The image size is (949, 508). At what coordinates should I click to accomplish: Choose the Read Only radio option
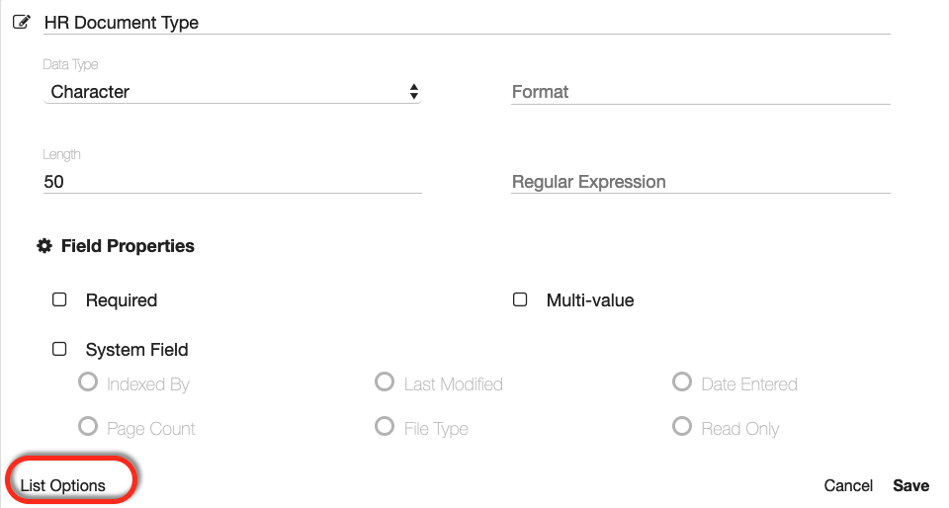pyautogui.click(x=681, y=426)
